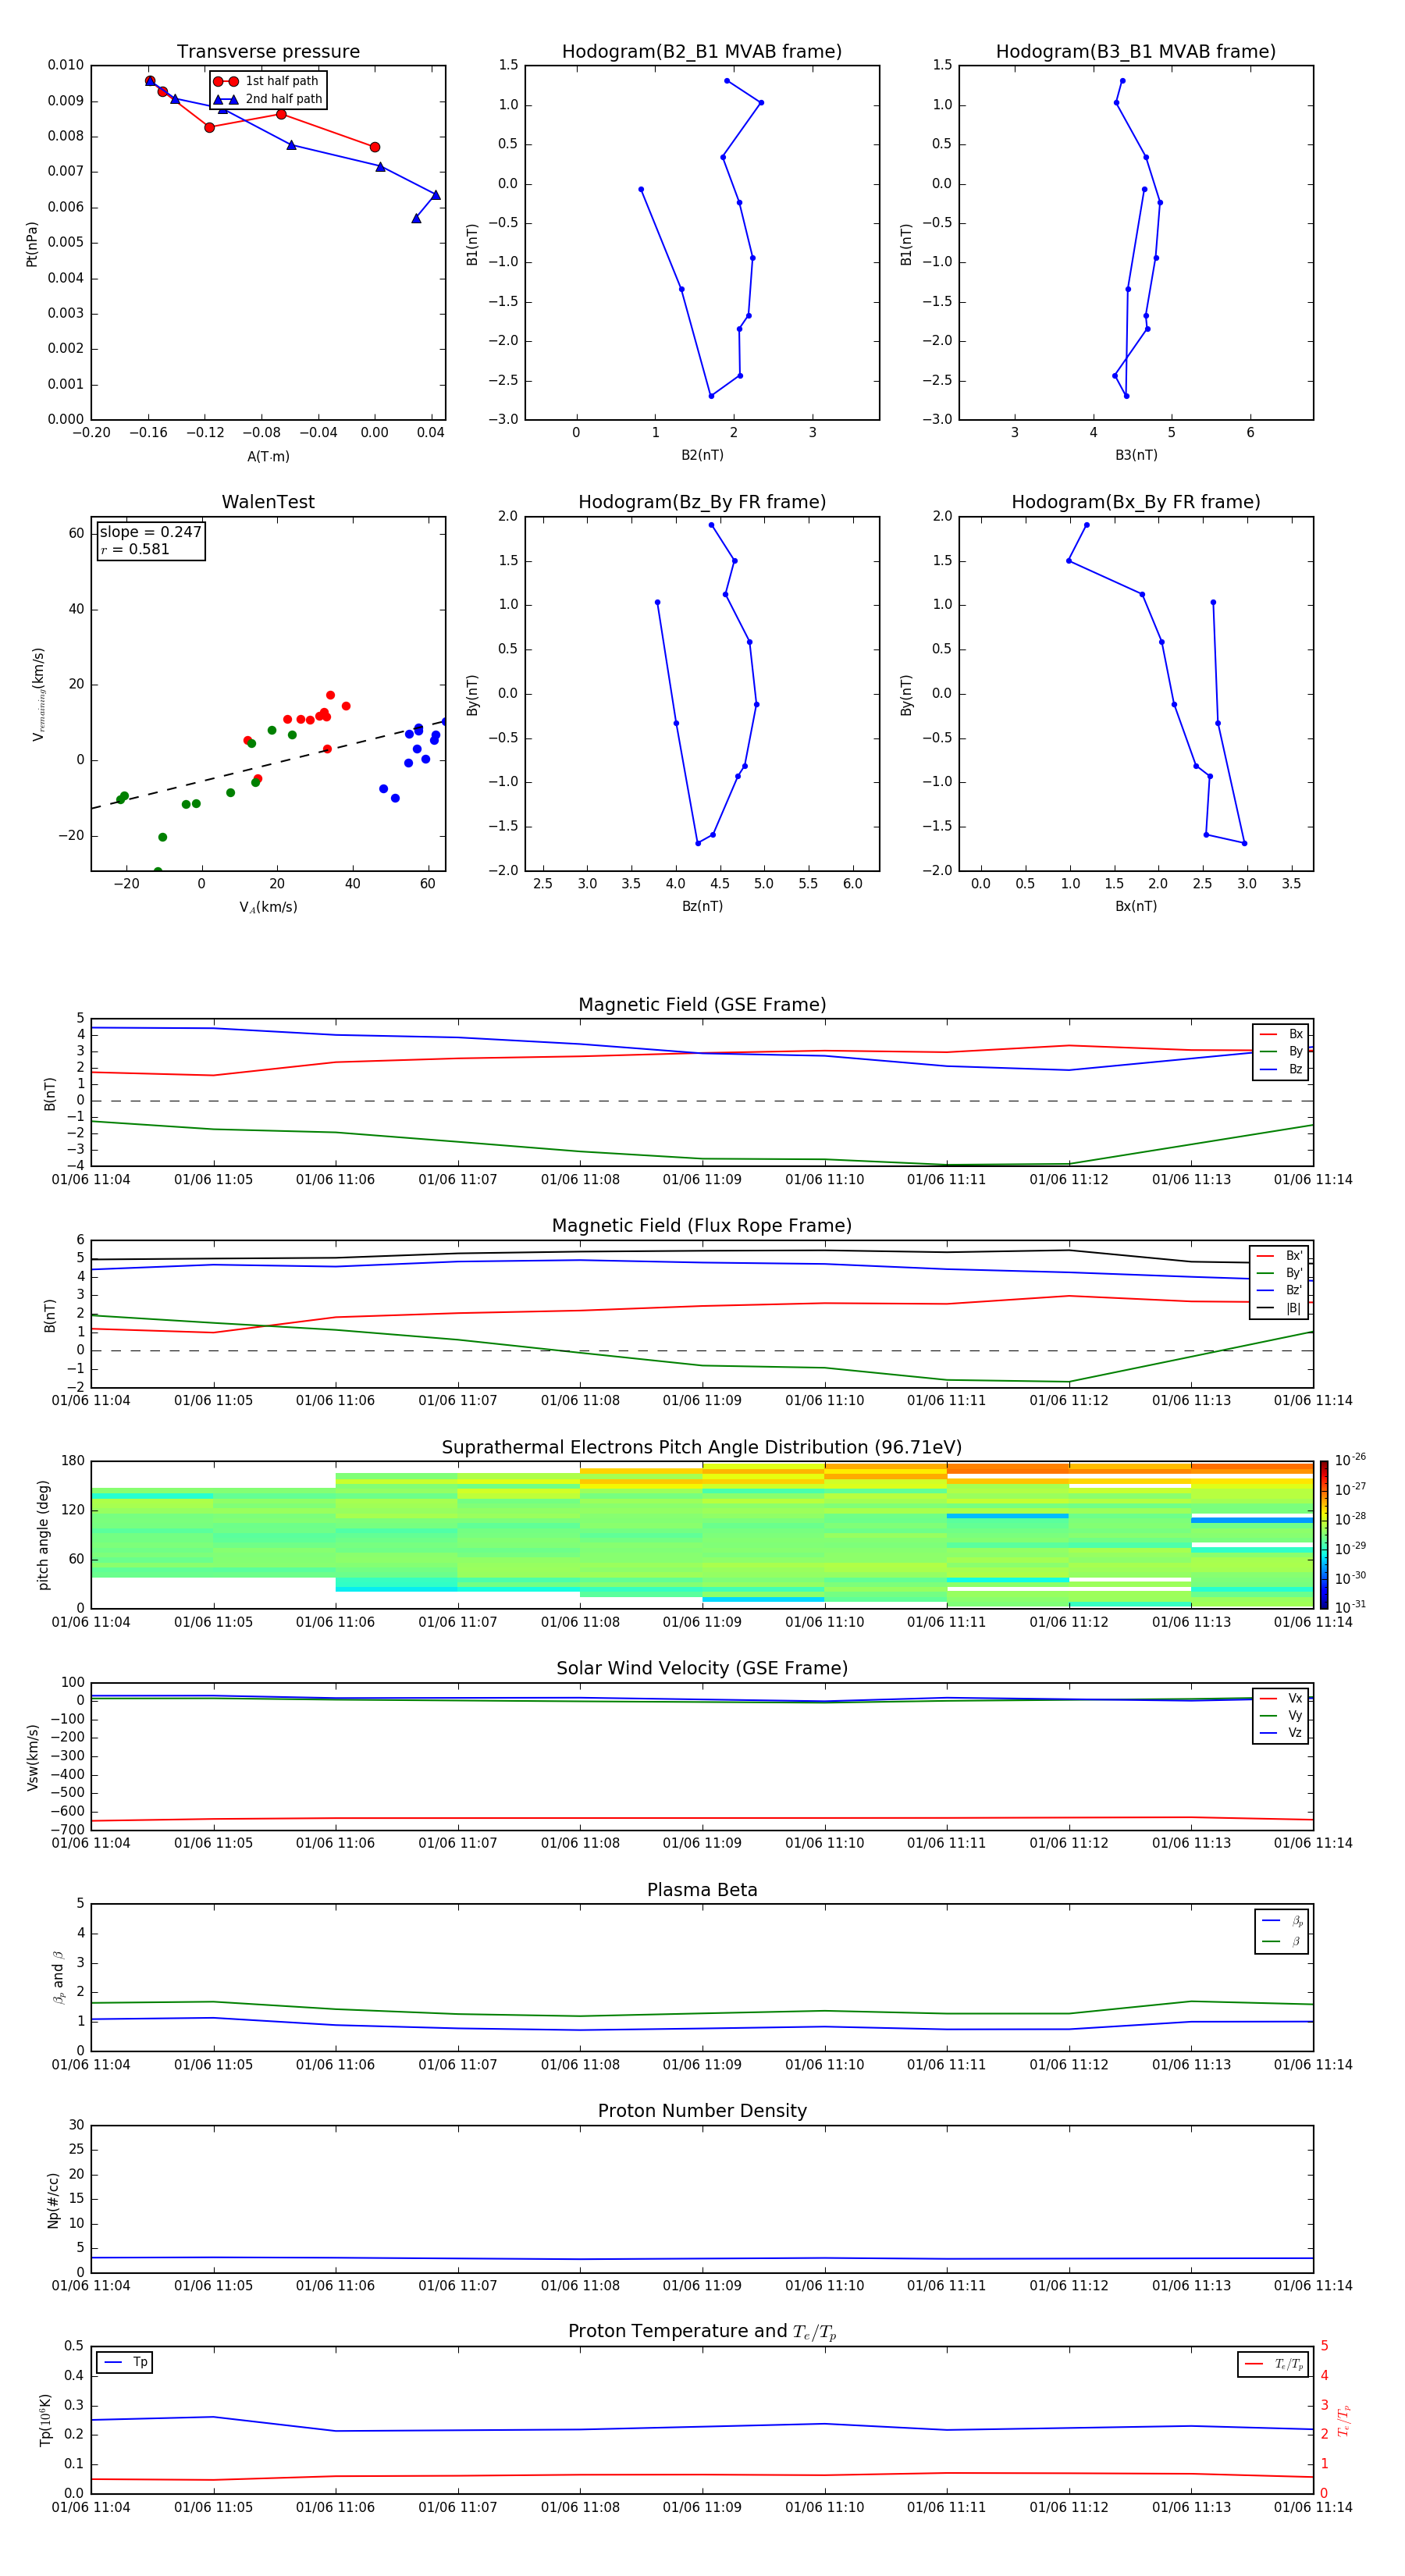The image size is (1405, 2576).
Task: Click the red "Te/Tp" legend entry
Action: 1273,2364
